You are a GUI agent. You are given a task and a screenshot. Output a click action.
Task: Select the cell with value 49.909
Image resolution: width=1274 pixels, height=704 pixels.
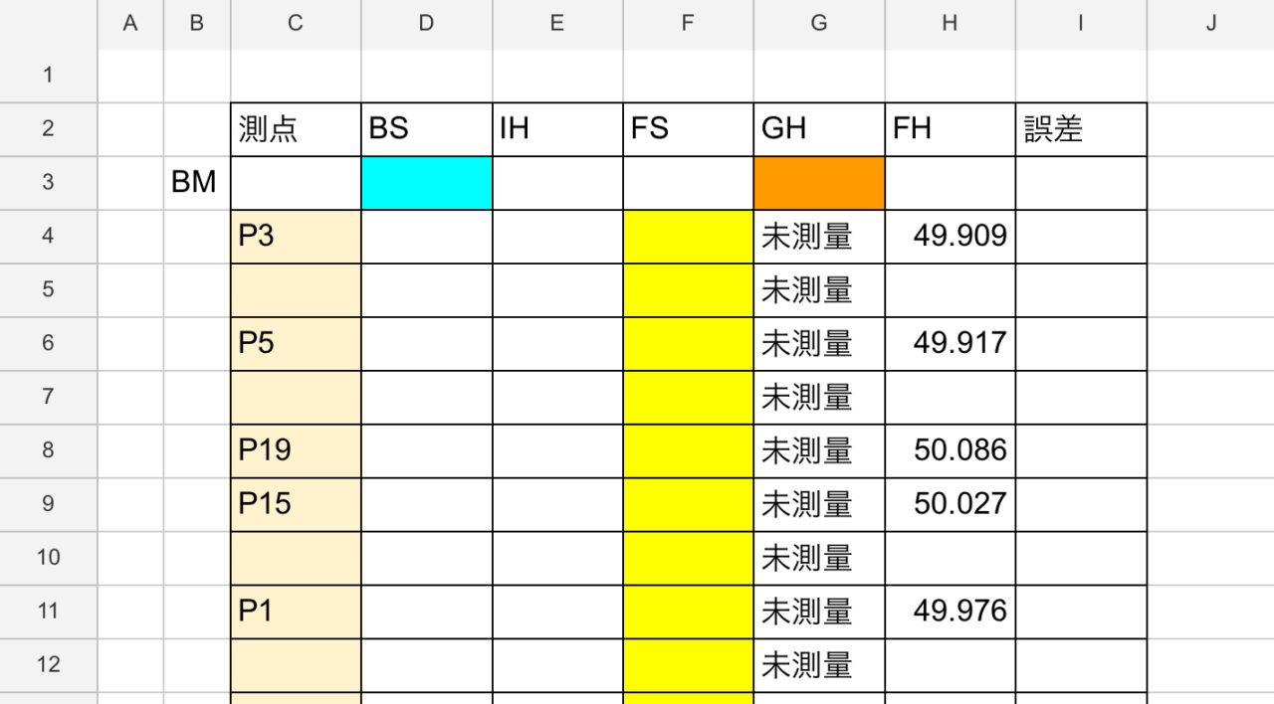tap(951, 237)
